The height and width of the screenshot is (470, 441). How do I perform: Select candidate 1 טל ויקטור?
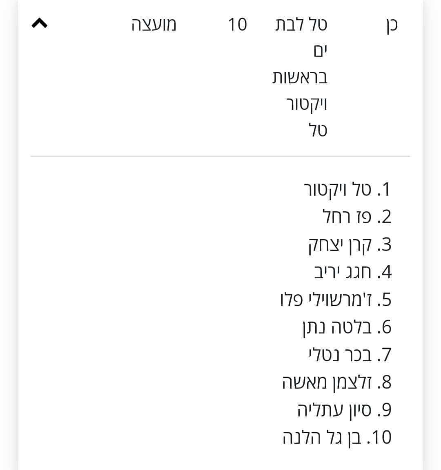347,190
